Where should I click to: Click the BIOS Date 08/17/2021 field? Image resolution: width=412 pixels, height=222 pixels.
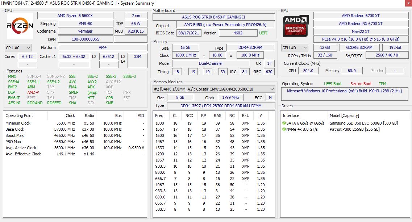[189, 33]
